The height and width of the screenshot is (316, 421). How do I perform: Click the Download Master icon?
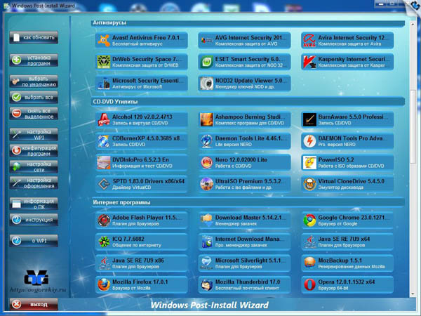[207, 220]
